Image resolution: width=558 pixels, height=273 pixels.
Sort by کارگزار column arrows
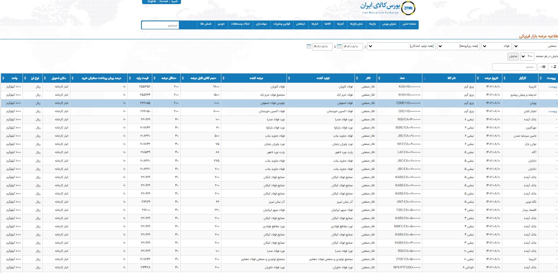504,78
